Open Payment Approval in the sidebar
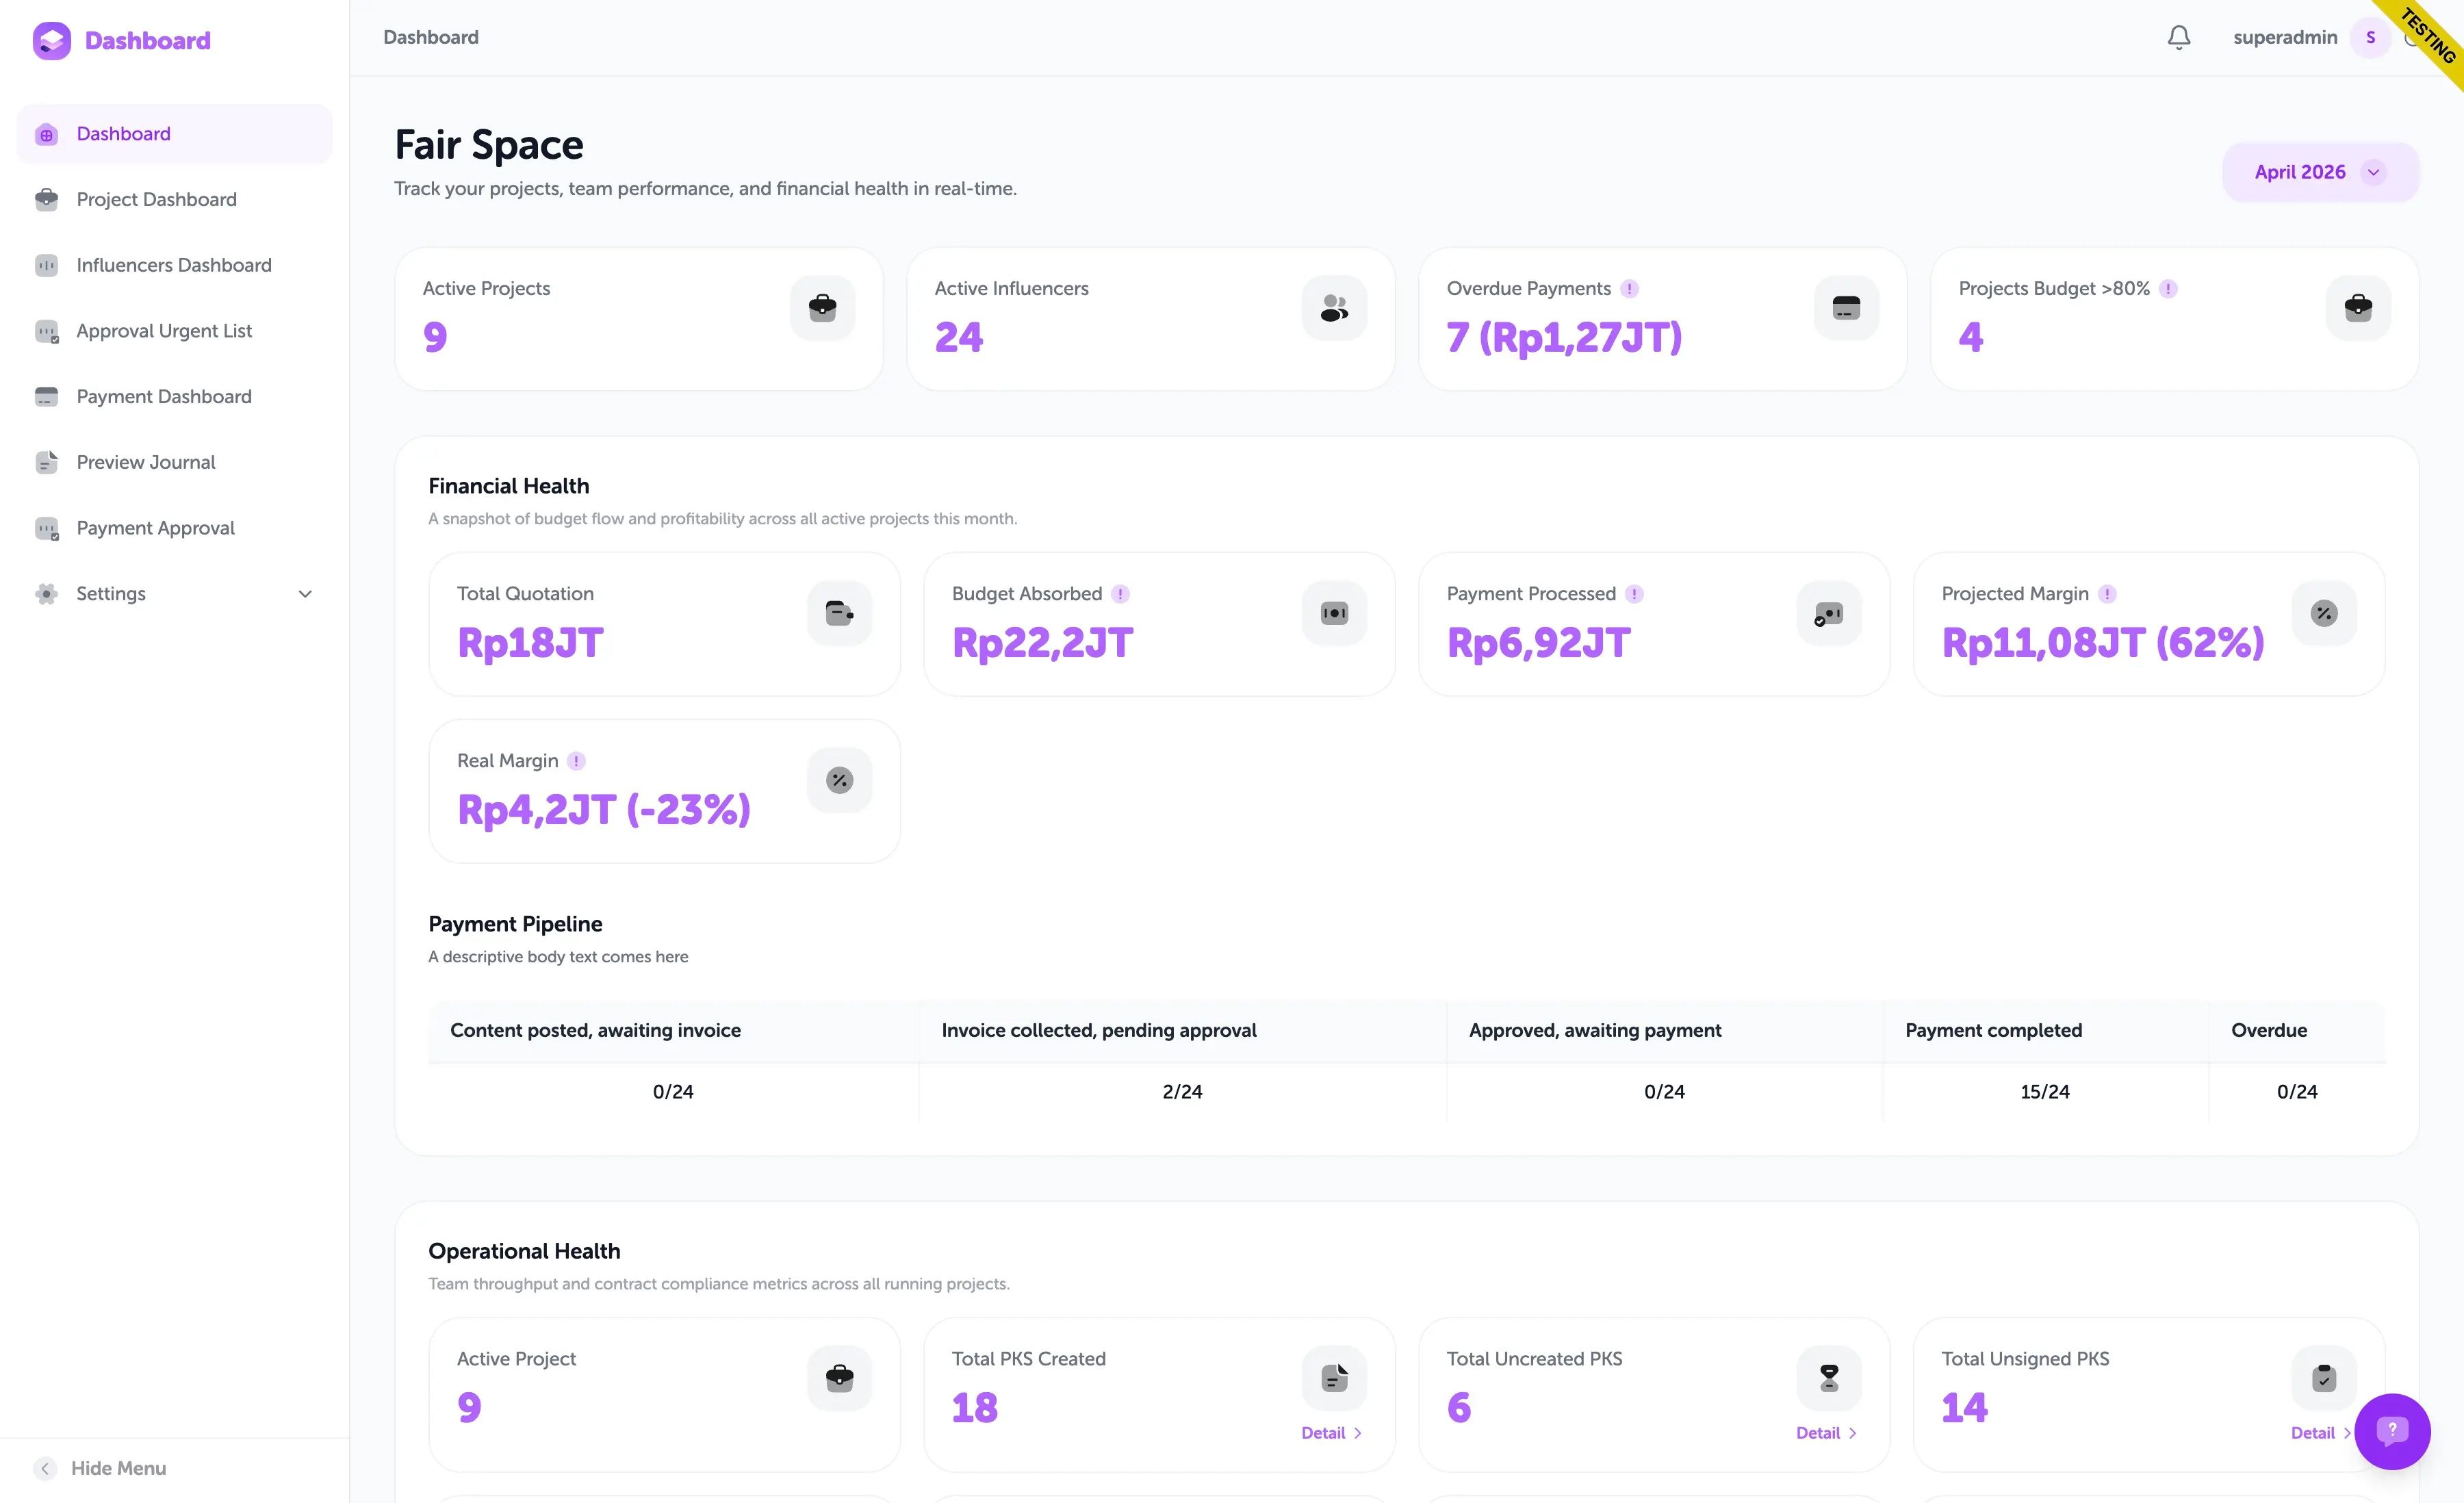This screenshot has height=1503, width=2464. point(174,528)
